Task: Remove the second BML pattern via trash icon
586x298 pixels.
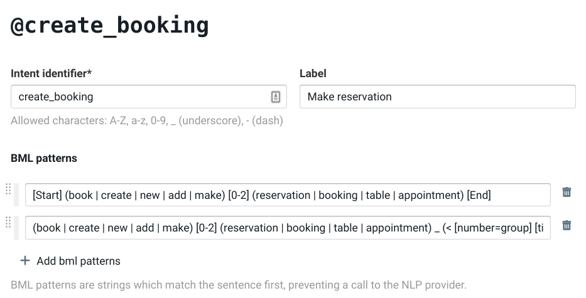Action: point(567,225)
